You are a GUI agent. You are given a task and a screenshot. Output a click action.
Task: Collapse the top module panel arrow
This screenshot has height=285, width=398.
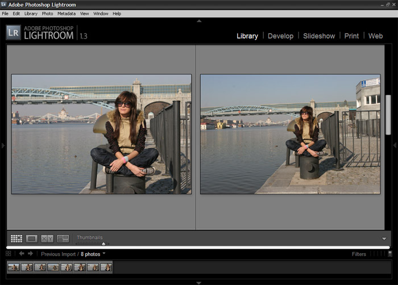click(x=199, y=21)
